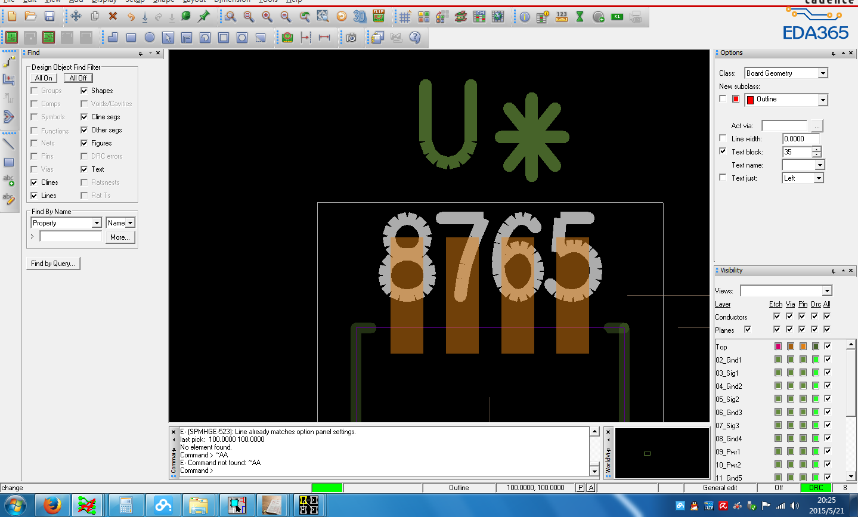Open the Outline subclass dropdown
This screenshot has width=858, height=517.
click(x=823, y=100)
